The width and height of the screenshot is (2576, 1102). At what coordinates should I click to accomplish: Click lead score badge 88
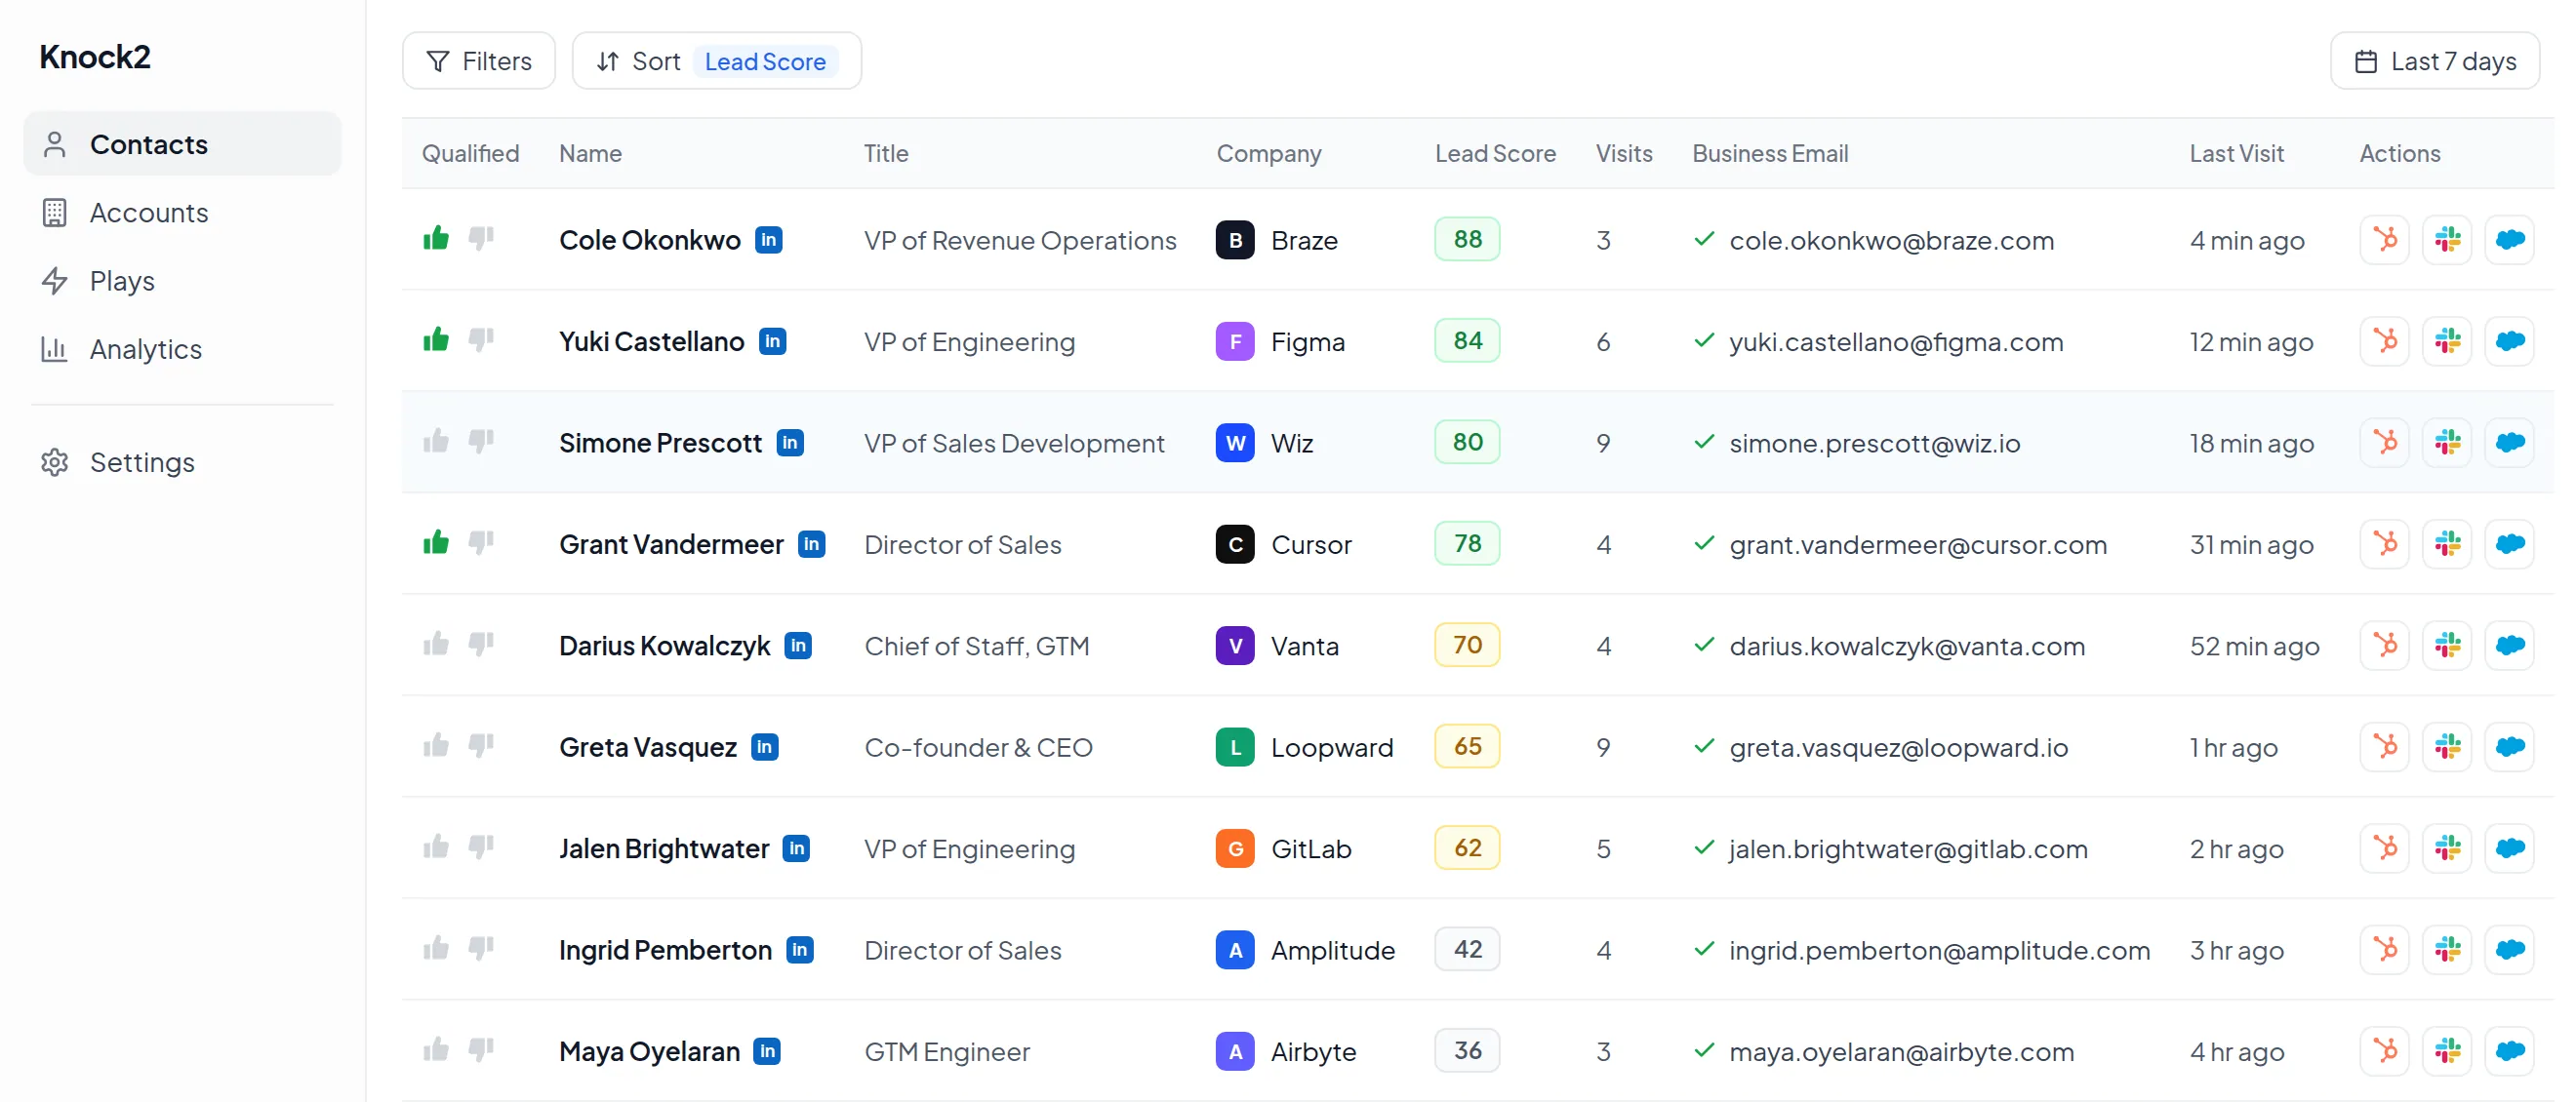(1467, 239)
